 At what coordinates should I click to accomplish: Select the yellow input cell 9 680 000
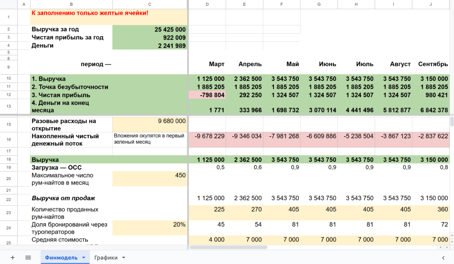pyautogui.click(x=150, y=125)
